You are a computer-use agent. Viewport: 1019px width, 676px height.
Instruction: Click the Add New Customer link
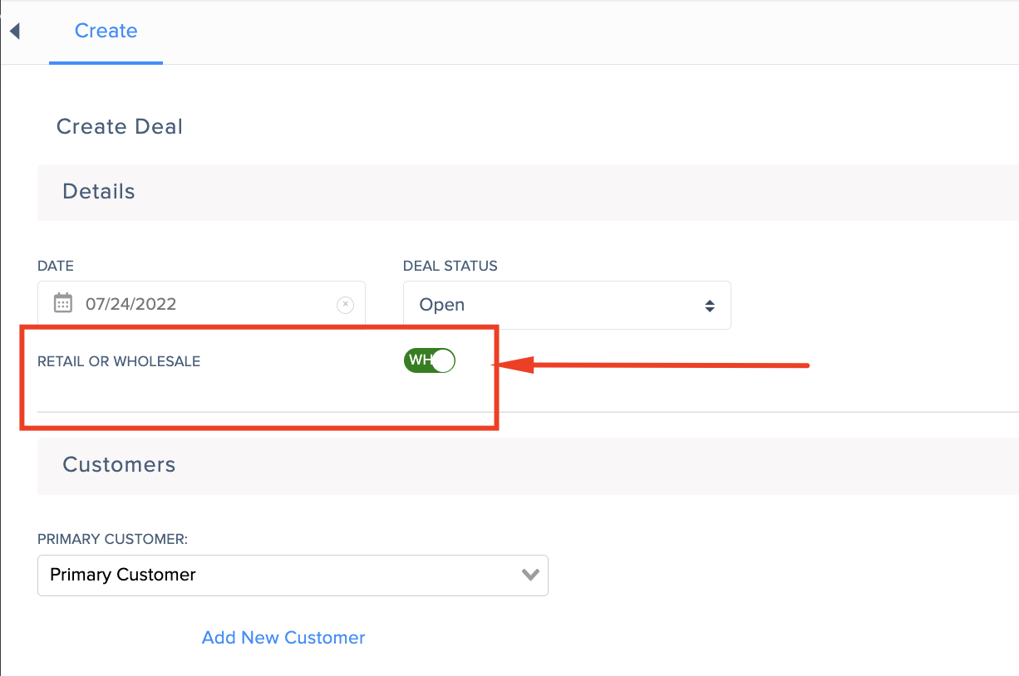coord(283,638)
